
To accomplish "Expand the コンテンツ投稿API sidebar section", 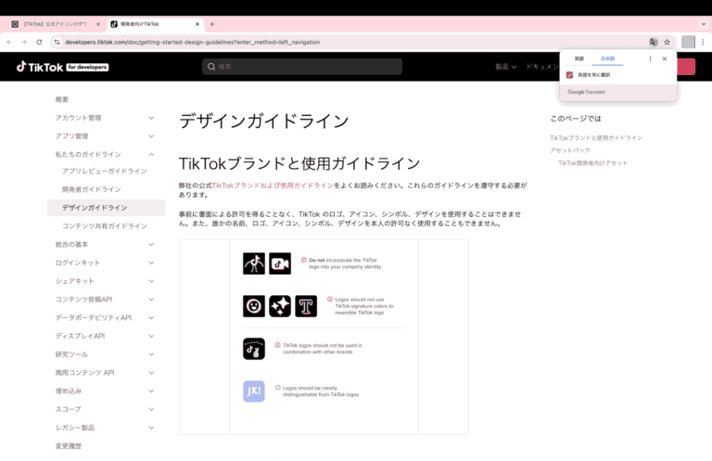I will [151, 299].
